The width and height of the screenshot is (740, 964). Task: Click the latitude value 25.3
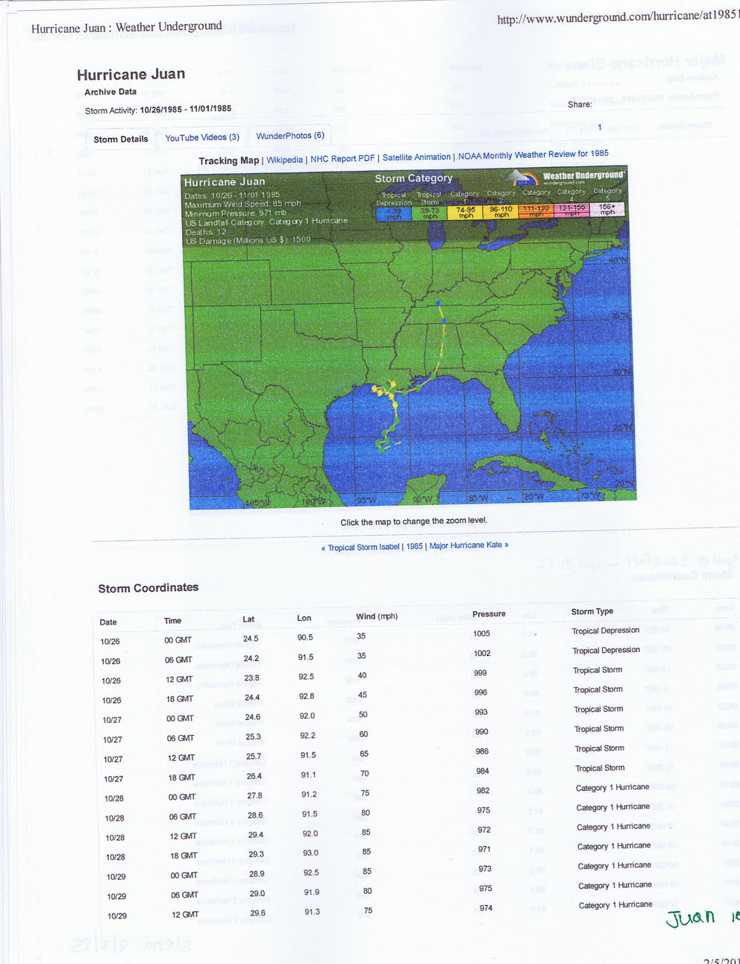[x=254, y=737]
